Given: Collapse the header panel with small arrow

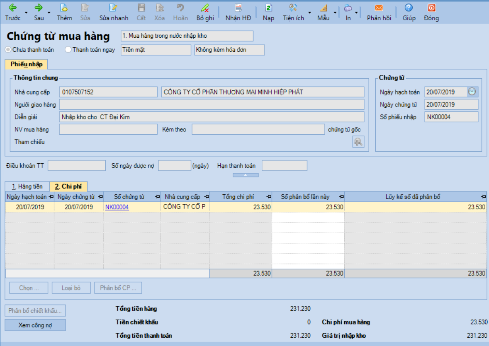Looking at the screenshot, I should [246, 175].
